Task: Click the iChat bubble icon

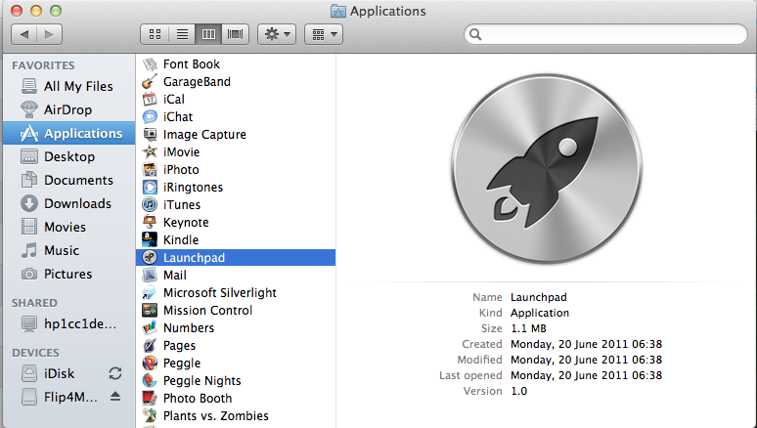Action: pos(151,116)
